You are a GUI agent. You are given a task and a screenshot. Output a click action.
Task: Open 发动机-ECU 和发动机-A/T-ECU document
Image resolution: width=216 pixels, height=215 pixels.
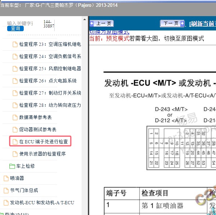[42, 202]
